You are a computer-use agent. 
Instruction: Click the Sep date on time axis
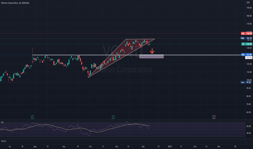click(64, 146)
